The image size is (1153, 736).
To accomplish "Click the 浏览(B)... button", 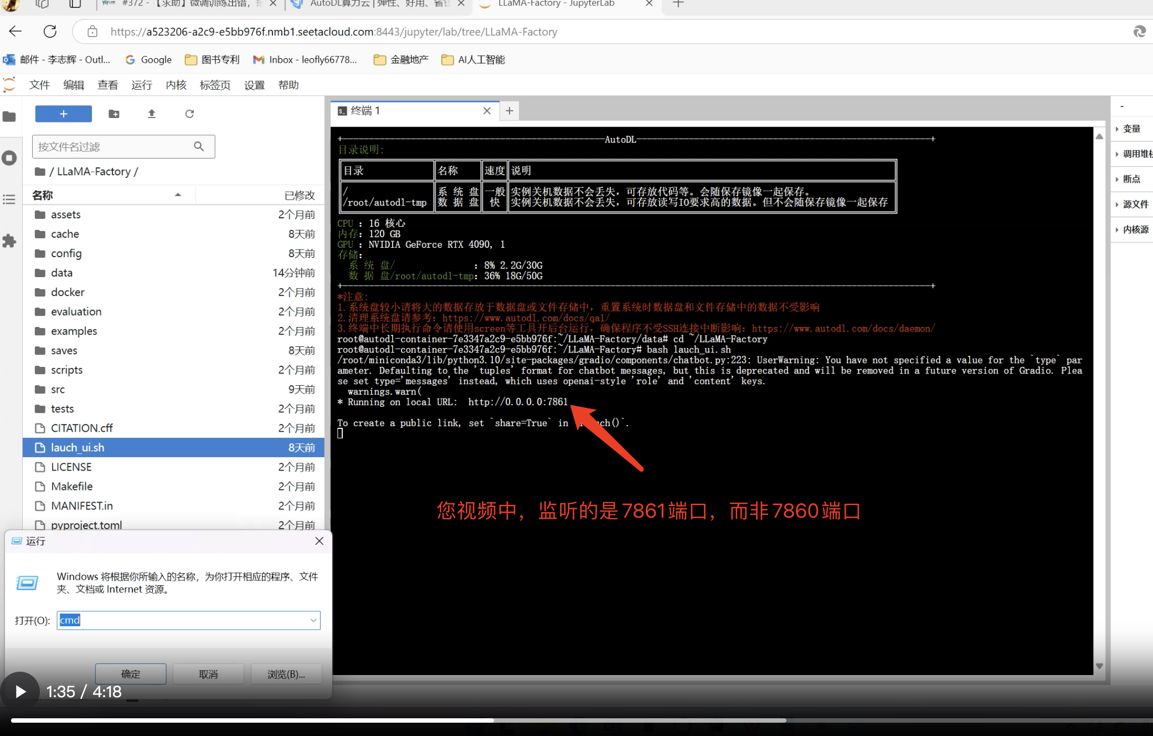I will pos(286,674).
